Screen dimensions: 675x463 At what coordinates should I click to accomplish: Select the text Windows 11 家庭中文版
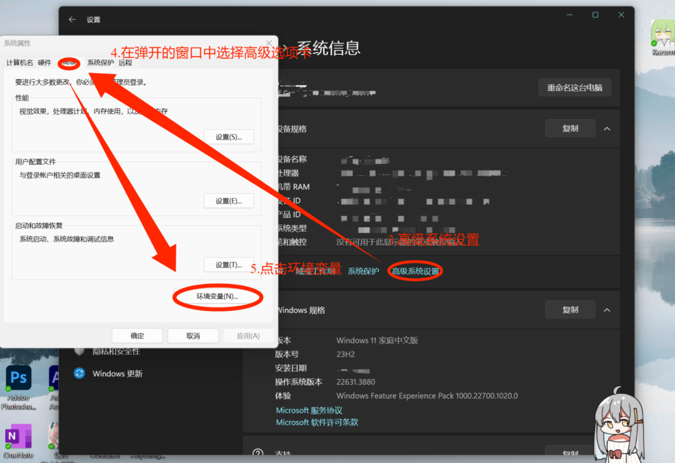[x=377, y=340]
